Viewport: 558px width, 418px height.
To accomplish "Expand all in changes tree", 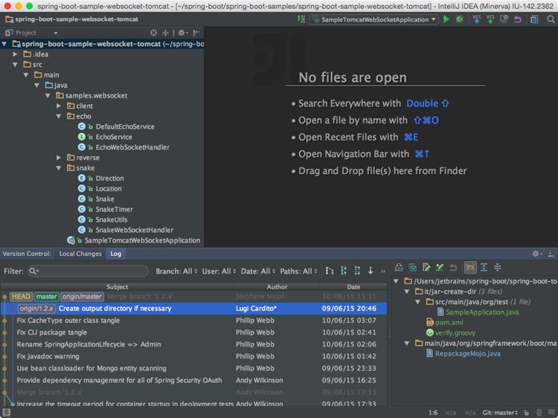I will click(484, 268).
